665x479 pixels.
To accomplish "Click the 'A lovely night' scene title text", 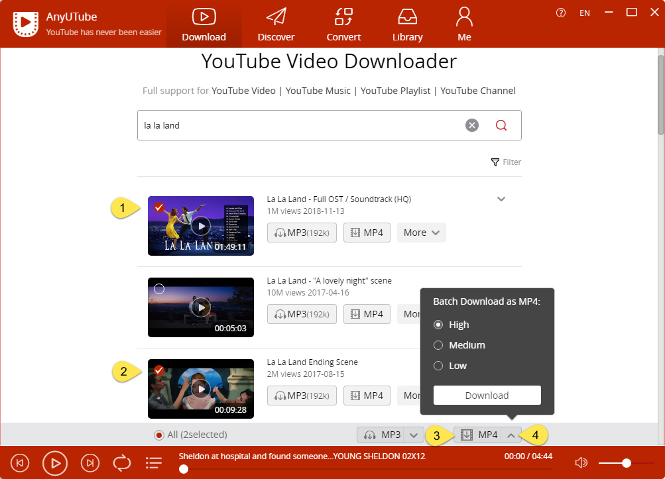I will point(329,281).
